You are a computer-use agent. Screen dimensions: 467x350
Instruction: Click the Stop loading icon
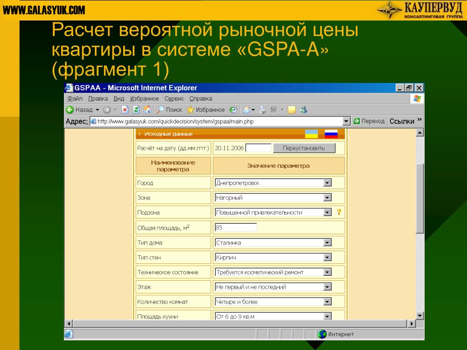tap(125, 110)
